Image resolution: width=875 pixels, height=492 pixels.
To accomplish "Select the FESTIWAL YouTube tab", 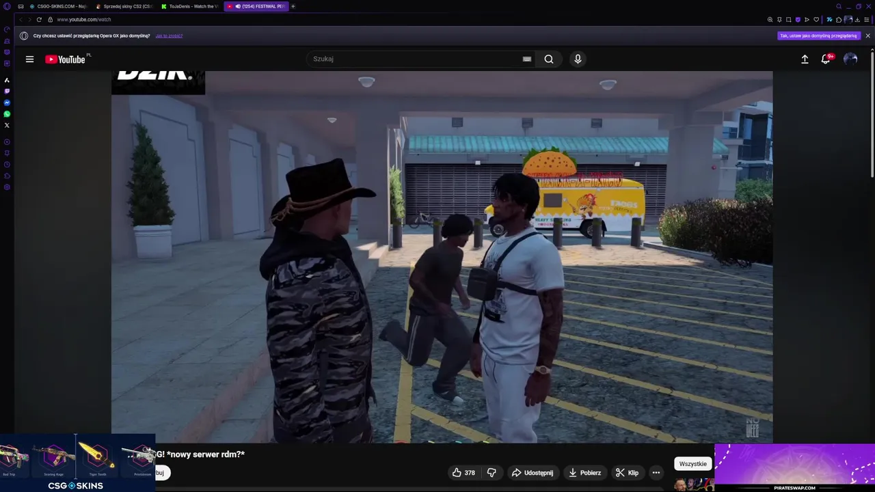I will pyautogui.click(x=256, y=6).
